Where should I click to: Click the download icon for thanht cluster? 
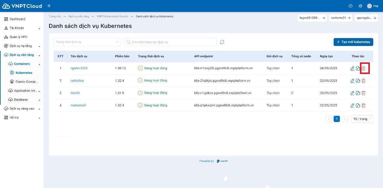[358, 93]
